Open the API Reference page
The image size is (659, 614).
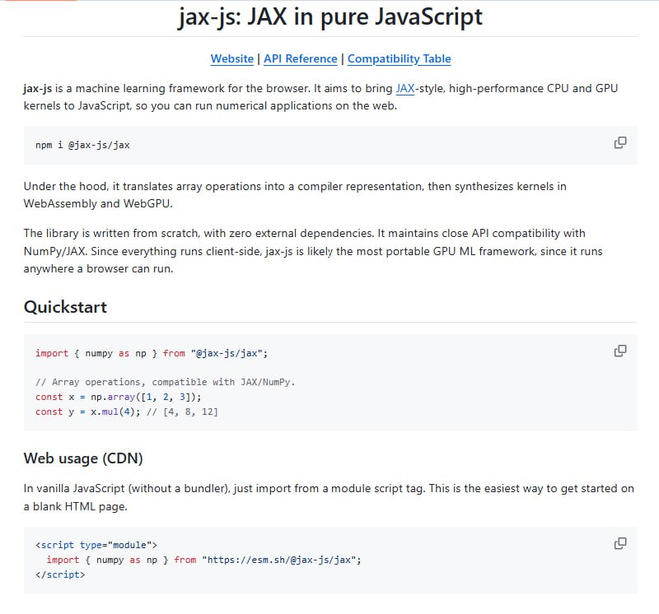point(300,58)
